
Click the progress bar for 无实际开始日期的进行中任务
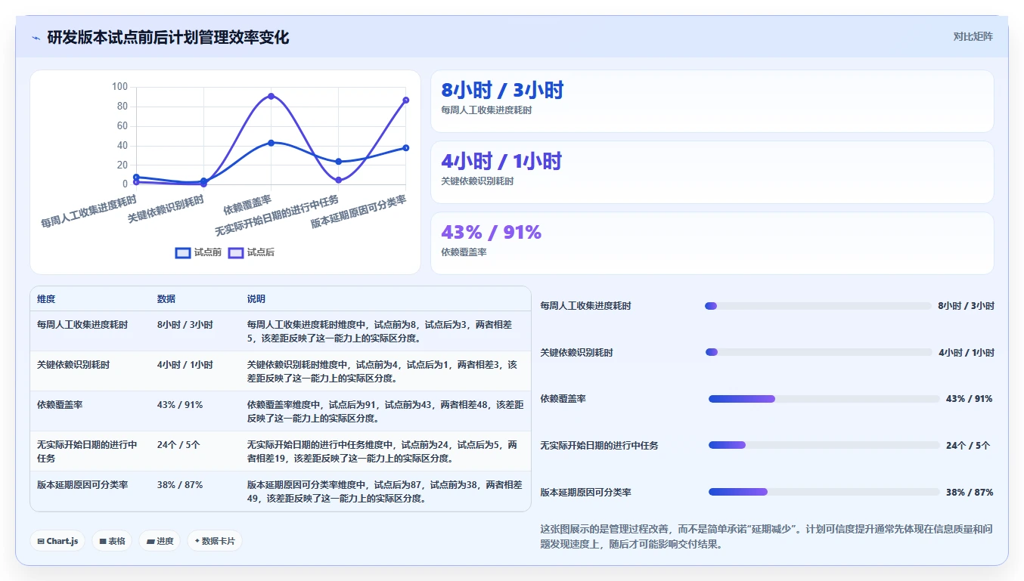click(824, 446)
